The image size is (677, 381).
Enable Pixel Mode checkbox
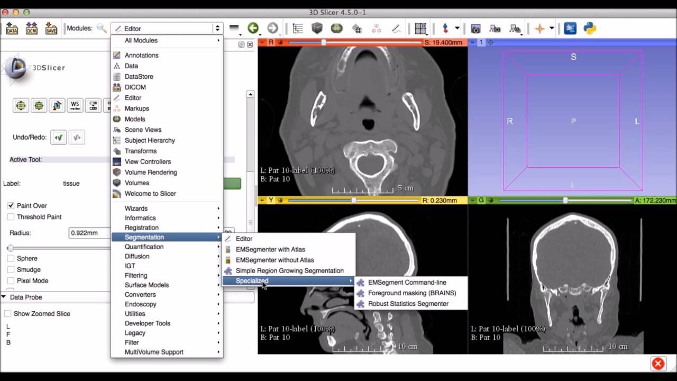(11, 280)
